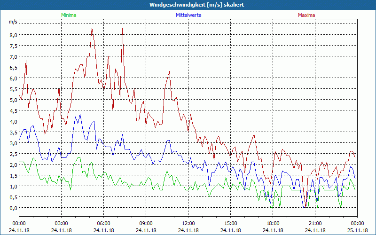Click the red Maxima legend label

pyautogui.click(x=306, y=15)
